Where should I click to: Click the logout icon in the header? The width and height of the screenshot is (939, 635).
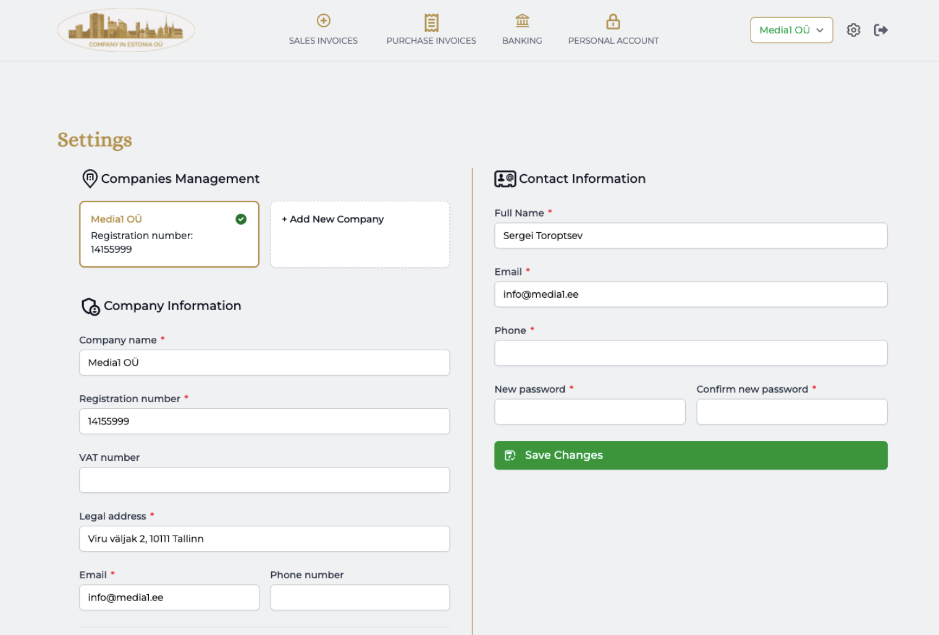click(x=880, y=30)
